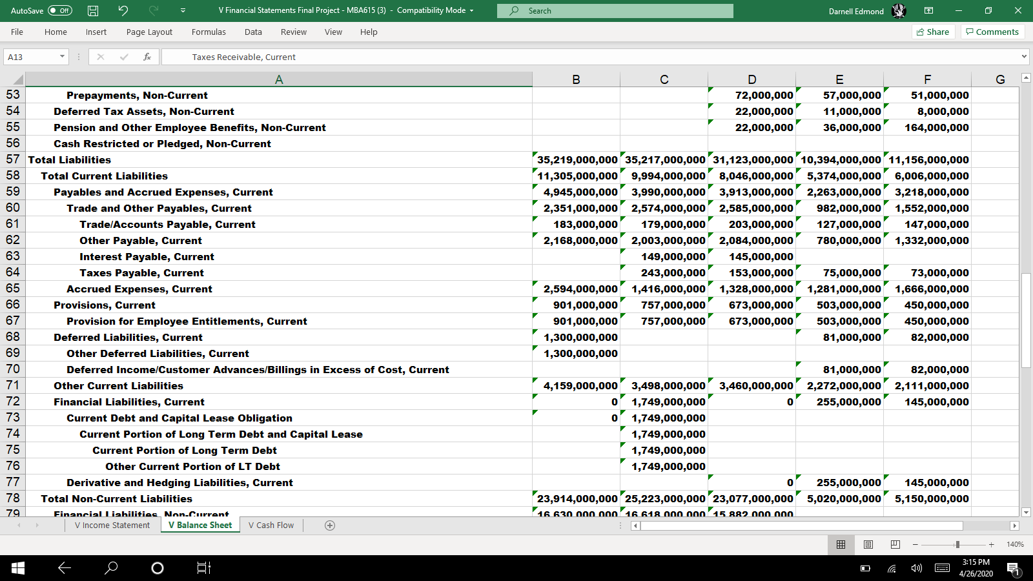Image resolution: width=1033 pixels, height=581 pixels.
Task: Undo the last action
Action: (123, 10)
